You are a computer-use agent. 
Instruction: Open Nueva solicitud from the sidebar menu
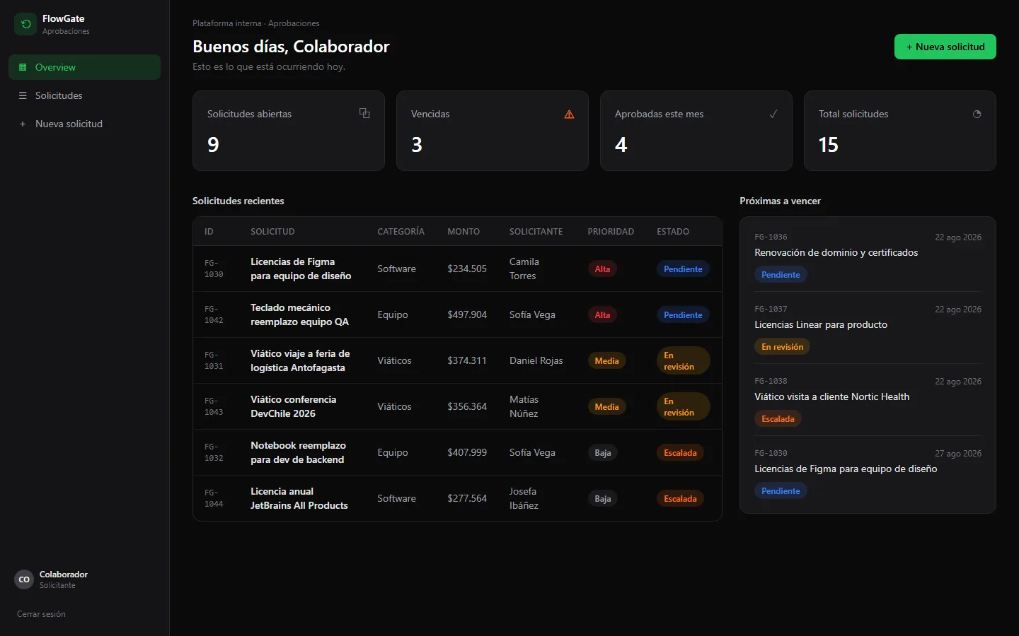pyautogui.click(x=84, y=124)
